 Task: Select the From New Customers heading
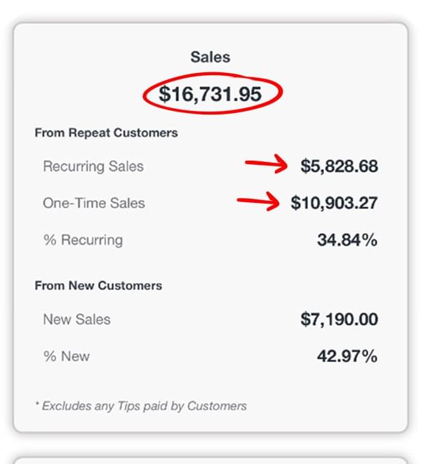(x=98, y=286)
